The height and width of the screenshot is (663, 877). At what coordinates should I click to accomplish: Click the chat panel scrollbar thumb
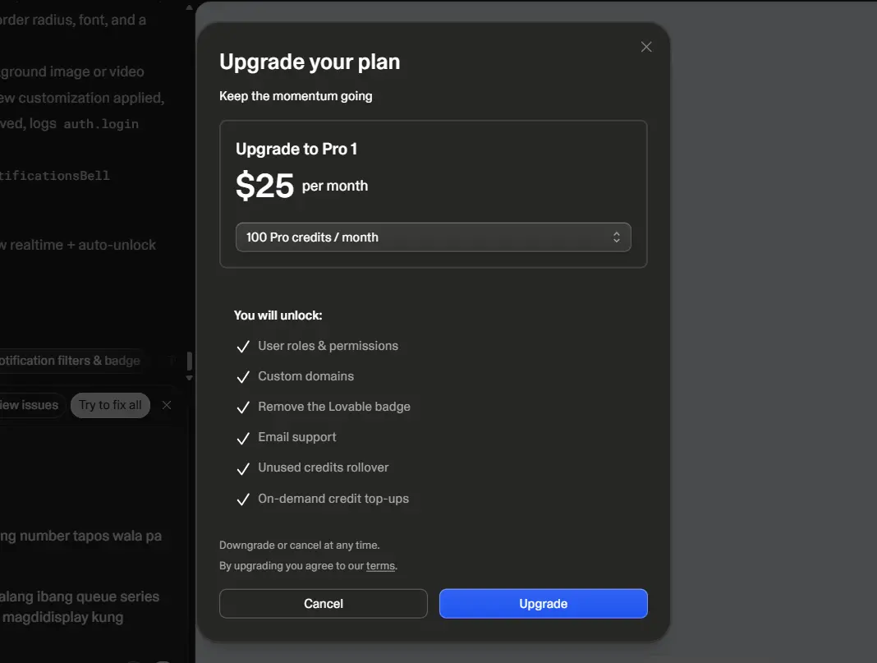(x=189, y=361)
